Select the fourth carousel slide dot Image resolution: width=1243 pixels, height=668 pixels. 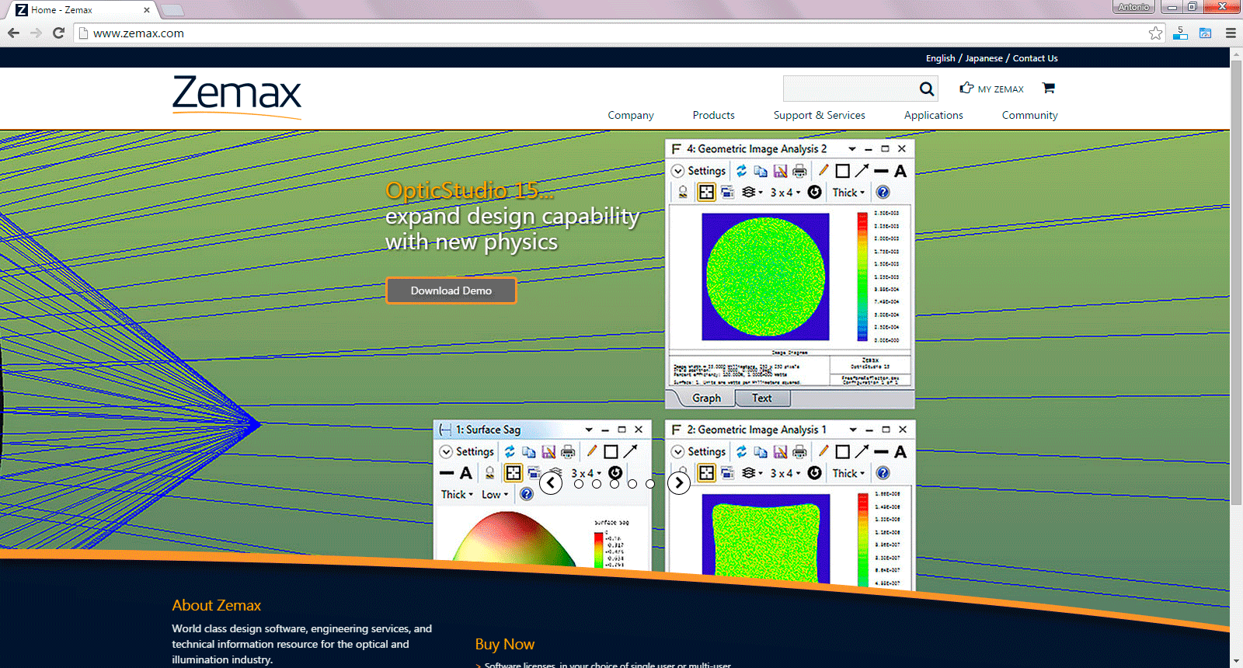pos(632,484)
